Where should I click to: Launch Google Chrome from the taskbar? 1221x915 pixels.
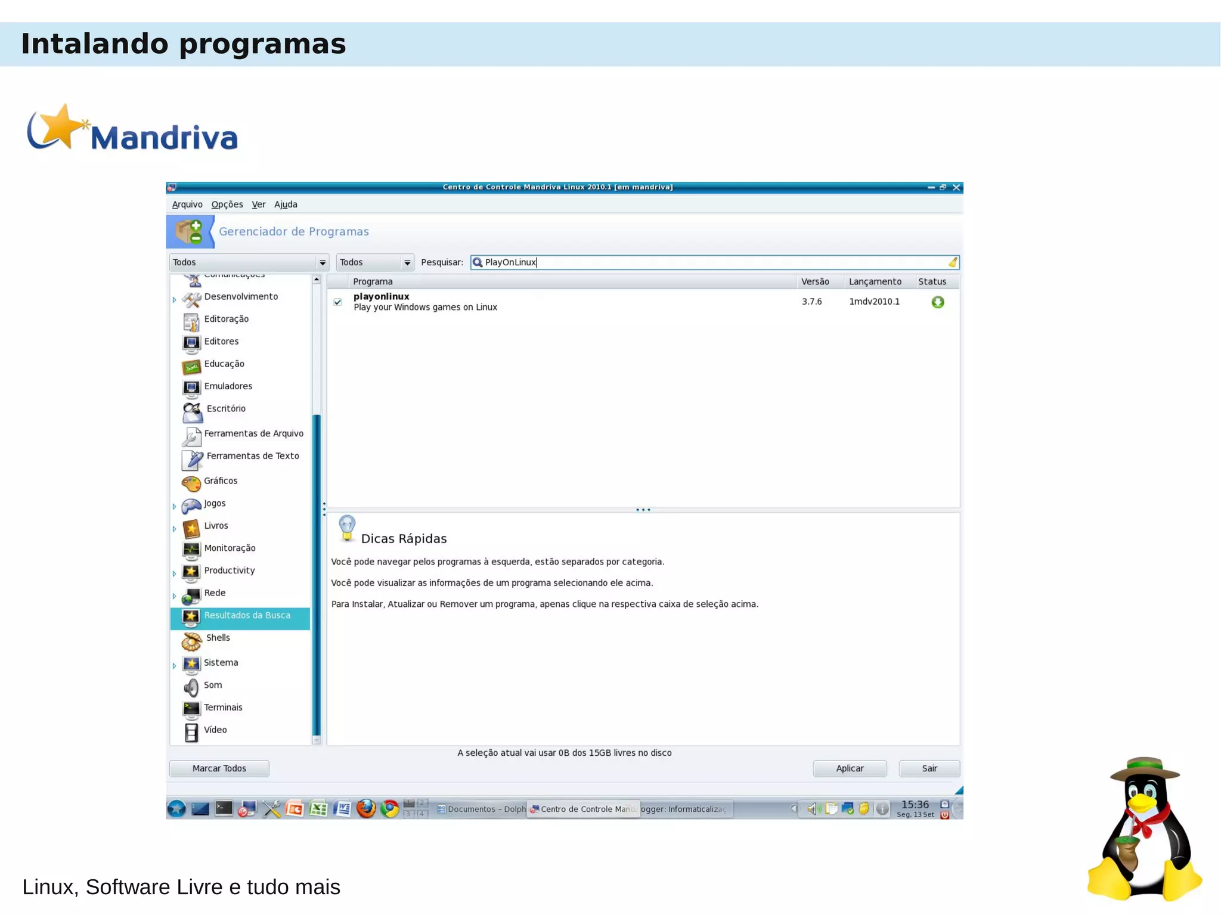(390, 809)
